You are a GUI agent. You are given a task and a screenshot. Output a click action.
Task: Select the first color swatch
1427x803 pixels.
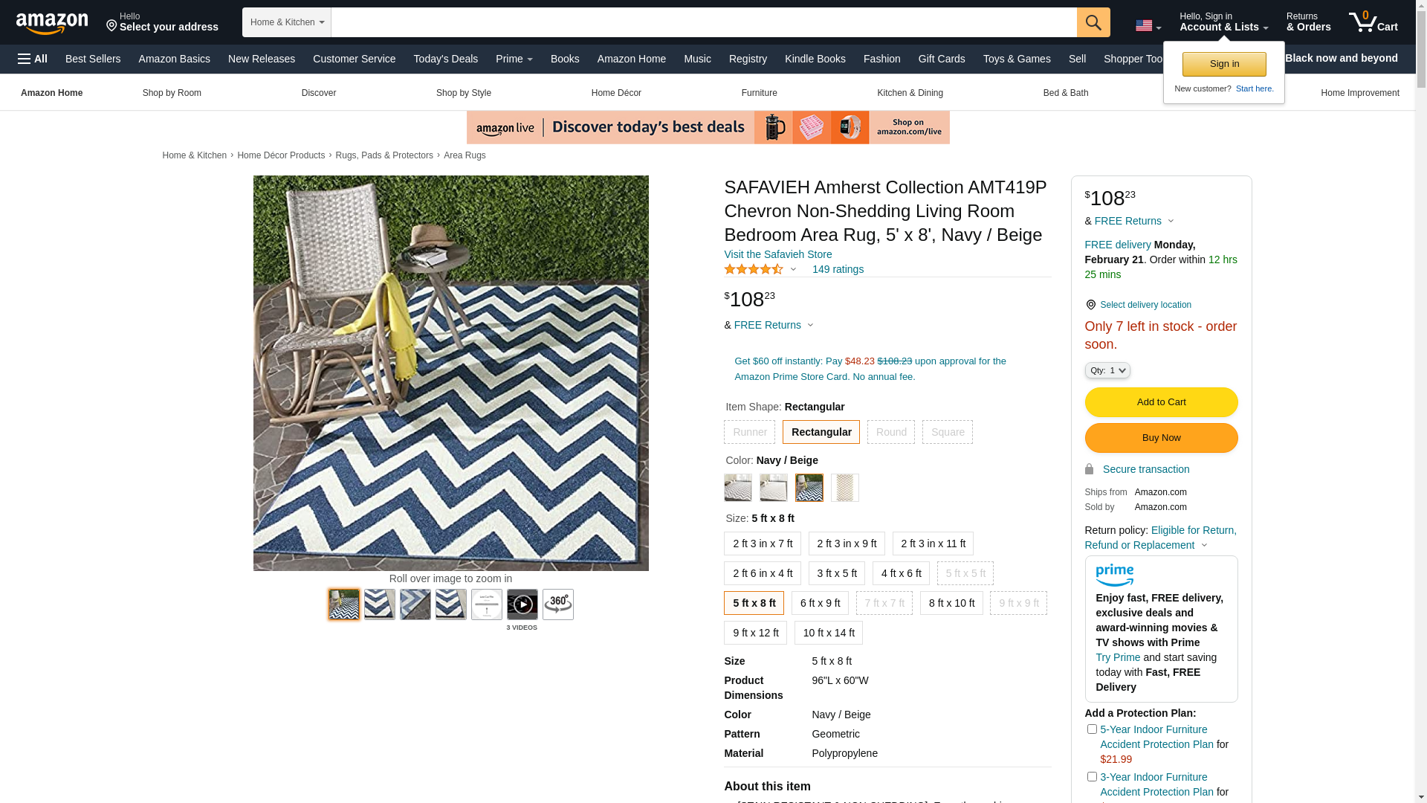coord(737,488)
